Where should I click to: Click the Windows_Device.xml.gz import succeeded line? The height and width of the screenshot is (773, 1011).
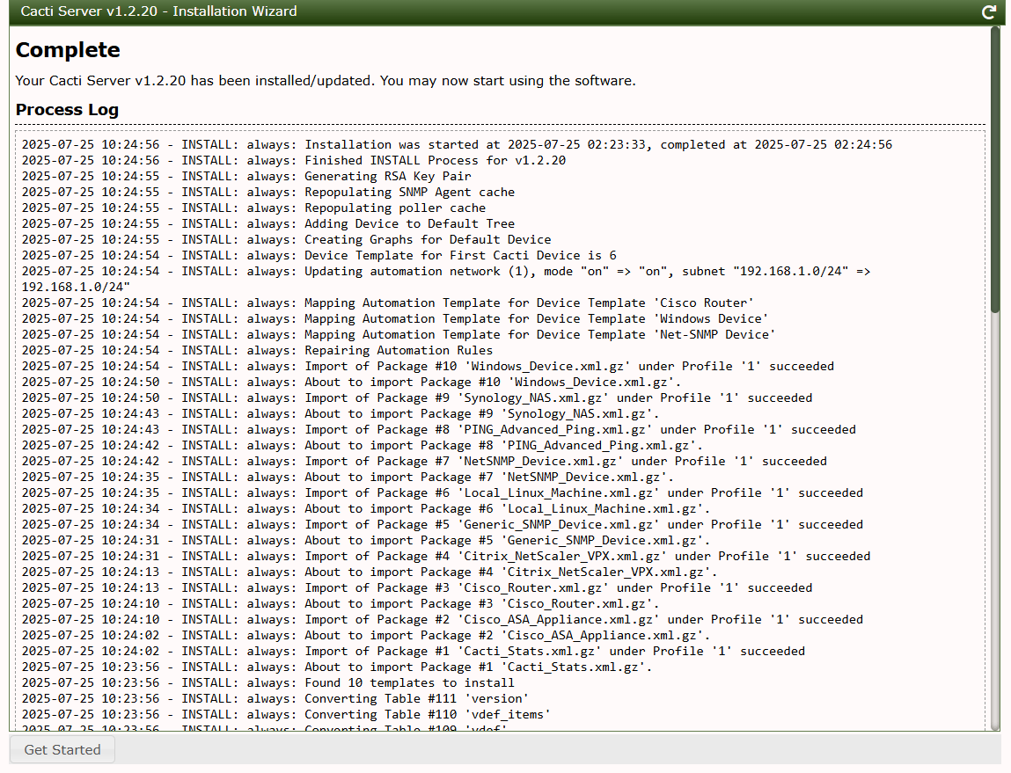(428, 366)
